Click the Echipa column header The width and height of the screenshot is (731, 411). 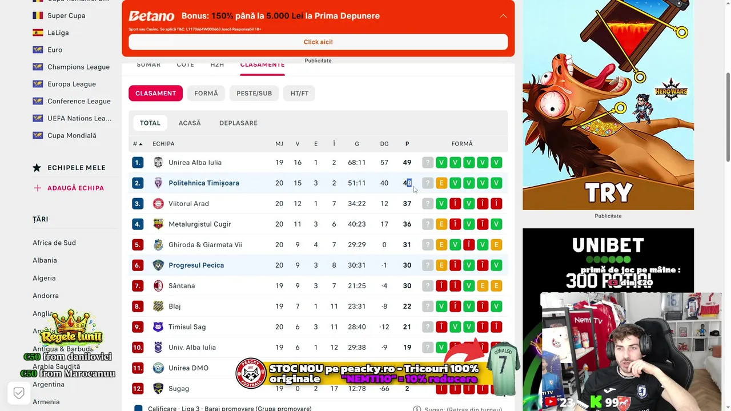pyautogui.click(x=163, y=144)
